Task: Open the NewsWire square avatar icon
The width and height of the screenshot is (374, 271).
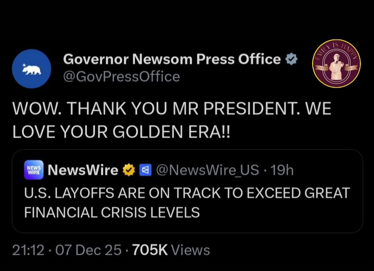Action: pyautogui.click(x=34, y=170)
